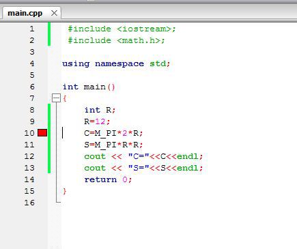
Task: Click line number 11 in the margin
Action: point(29,145)
